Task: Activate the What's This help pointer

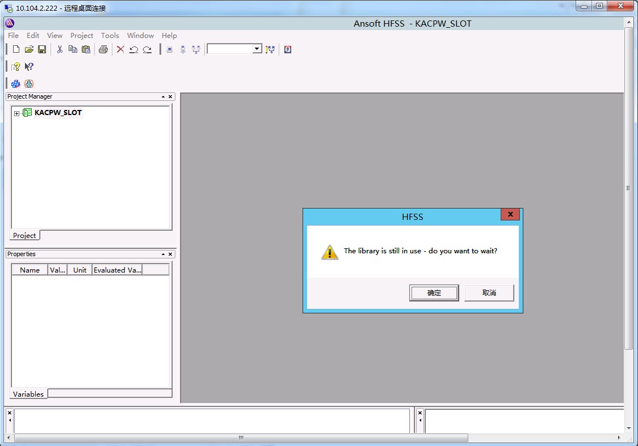Action: pos(29,67)
